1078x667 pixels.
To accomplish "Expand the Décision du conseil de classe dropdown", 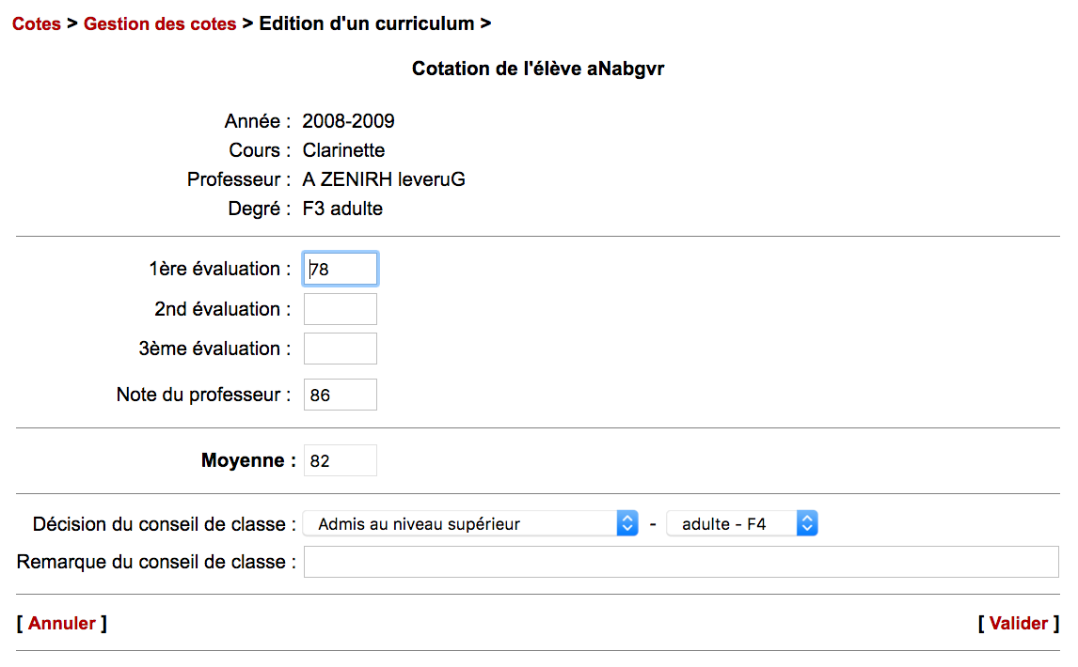I will [470, 523].
